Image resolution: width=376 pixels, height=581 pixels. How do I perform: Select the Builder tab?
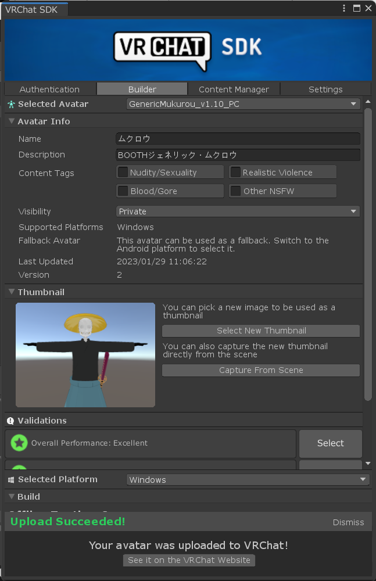click(x=142, y=89)
